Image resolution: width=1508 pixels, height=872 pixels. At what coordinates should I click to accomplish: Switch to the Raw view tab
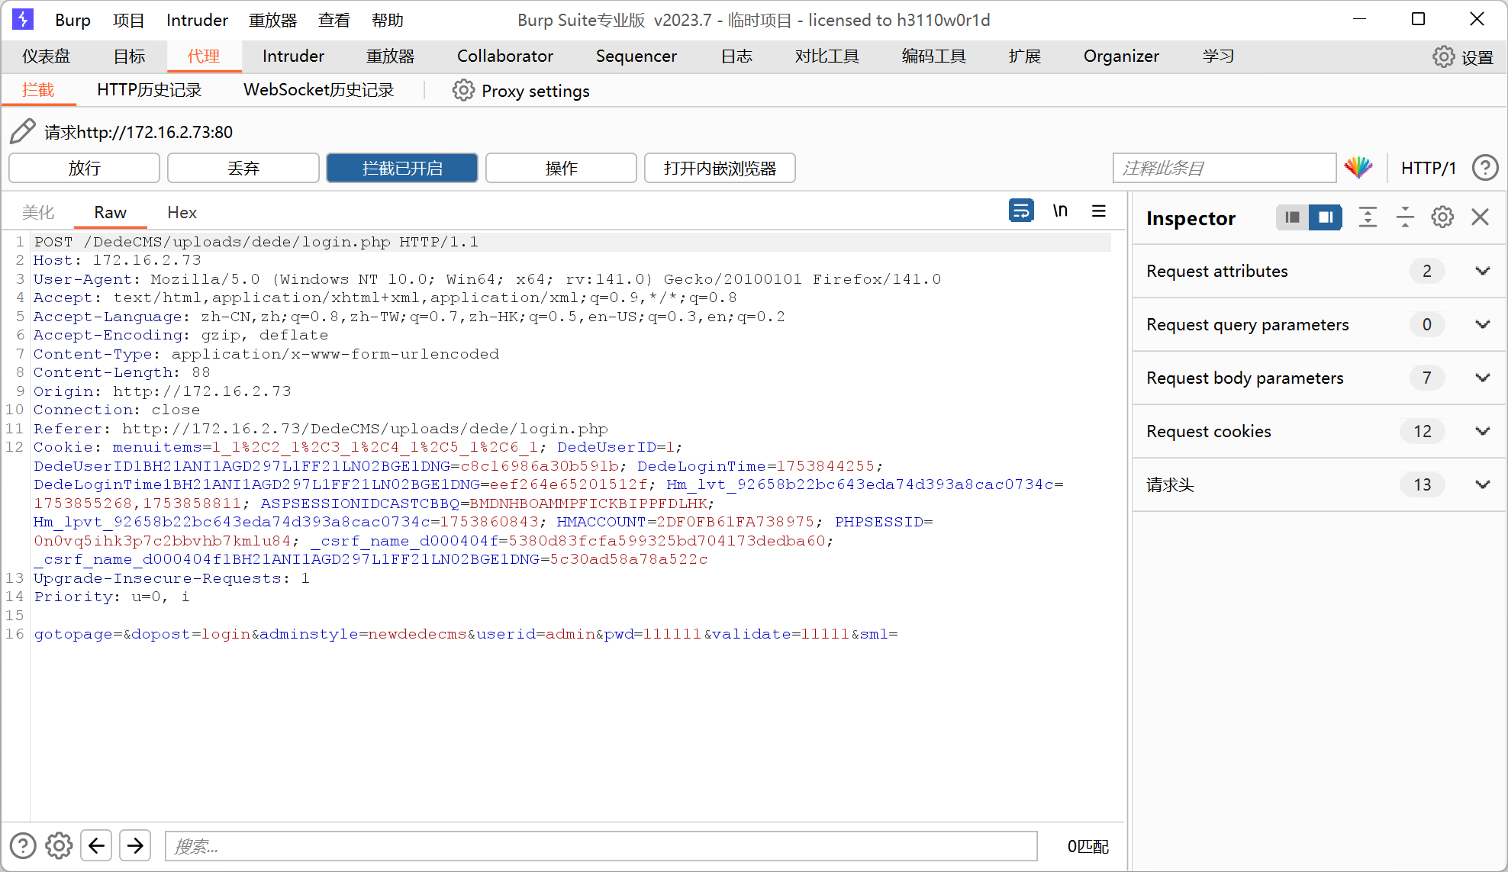coord(111,212)
